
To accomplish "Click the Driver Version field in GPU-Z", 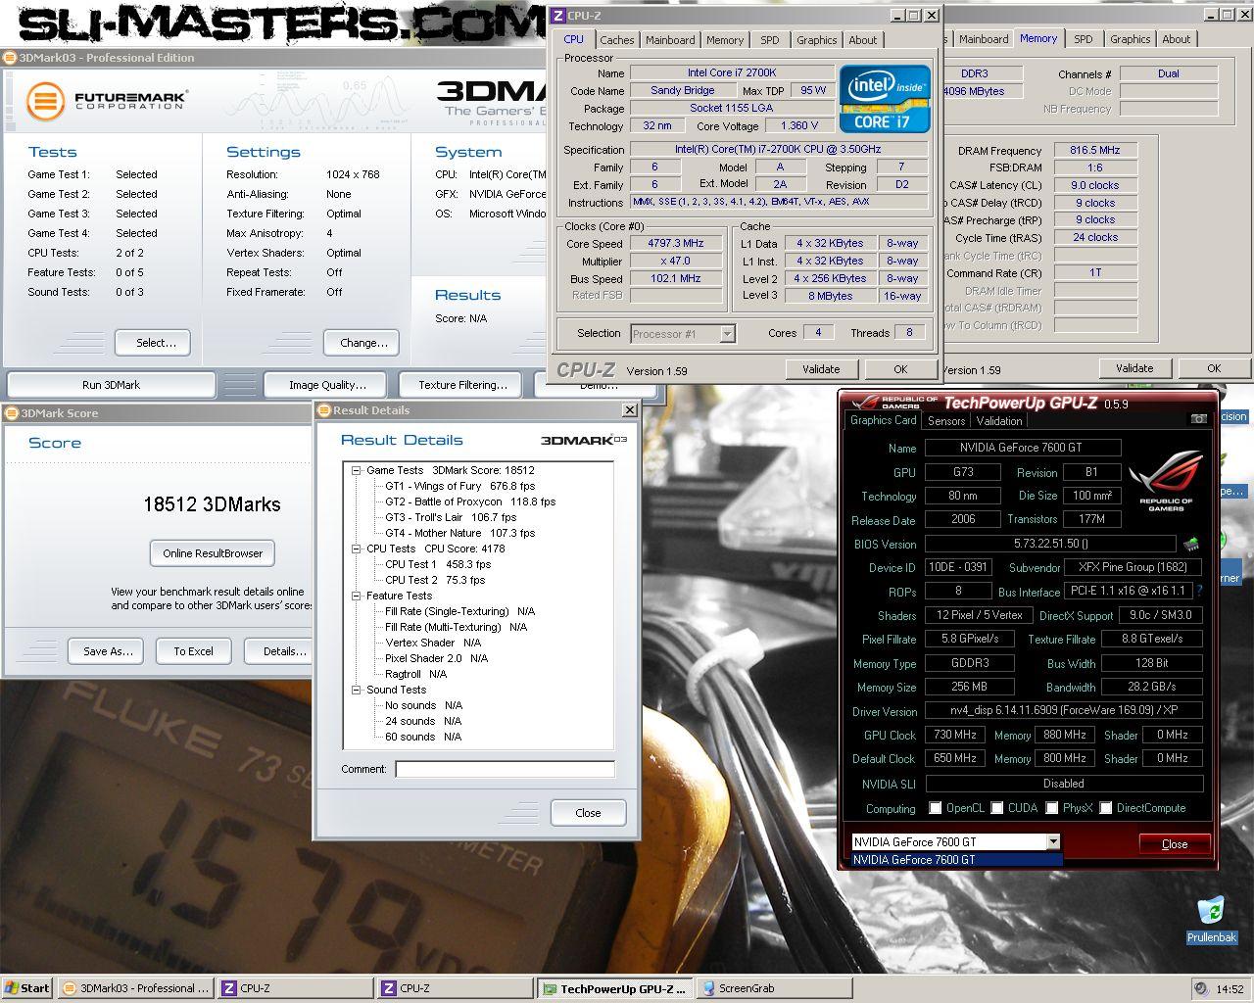I will coord(1064,710).
